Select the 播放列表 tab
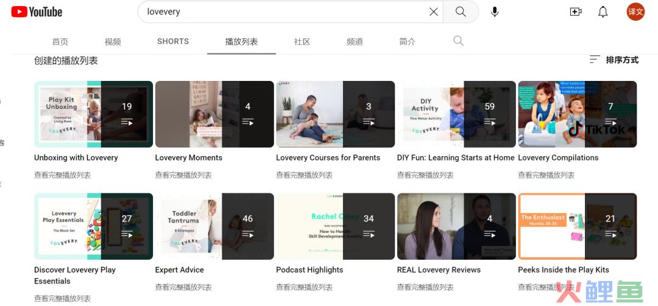The width and height of the screenshot is (658, 306). (241, 41)
